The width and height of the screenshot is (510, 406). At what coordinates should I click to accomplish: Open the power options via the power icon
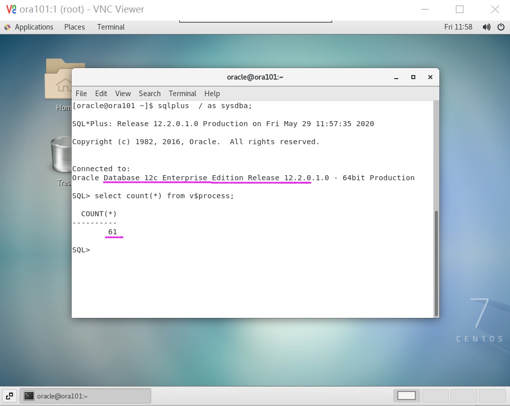pos(501,27)
